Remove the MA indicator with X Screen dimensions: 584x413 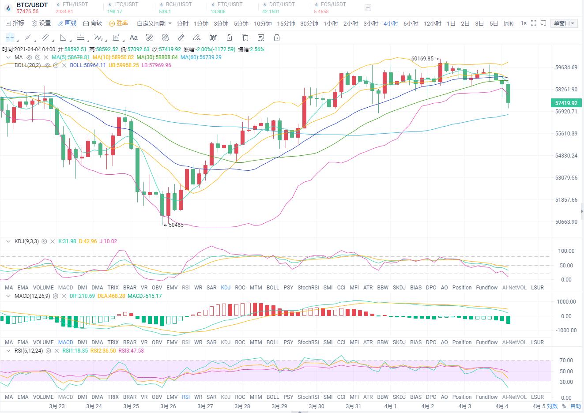tap(46, 57)
